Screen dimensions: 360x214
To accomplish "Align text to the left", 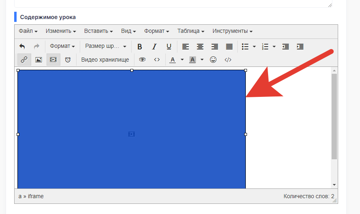I will [185, 47].
